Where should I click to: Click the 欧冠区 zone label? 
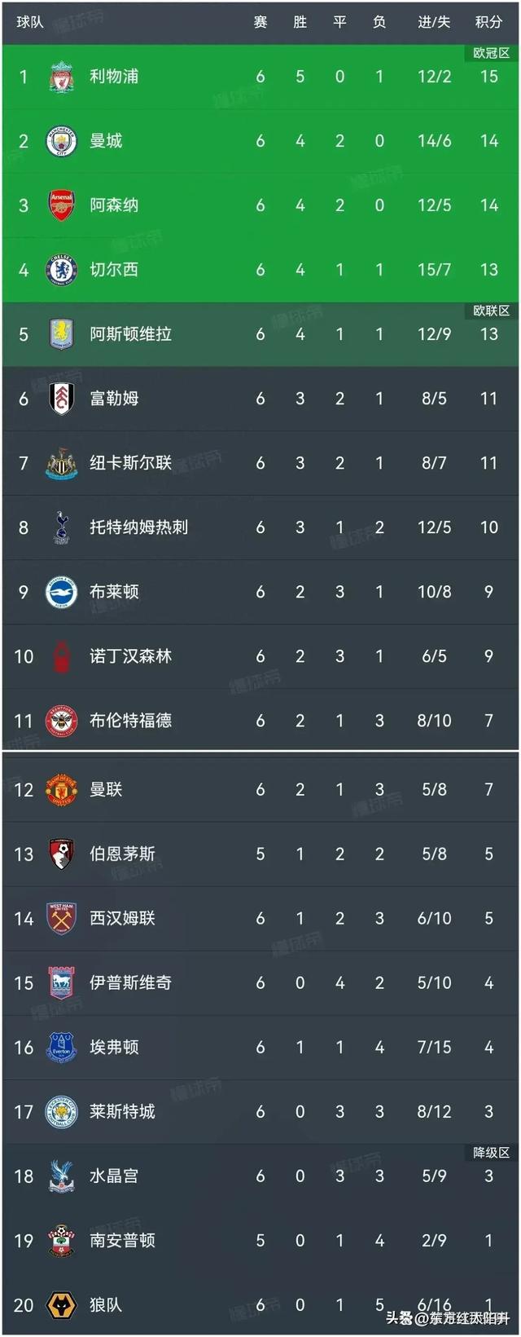pyautogui.click(x=491, y=53)
